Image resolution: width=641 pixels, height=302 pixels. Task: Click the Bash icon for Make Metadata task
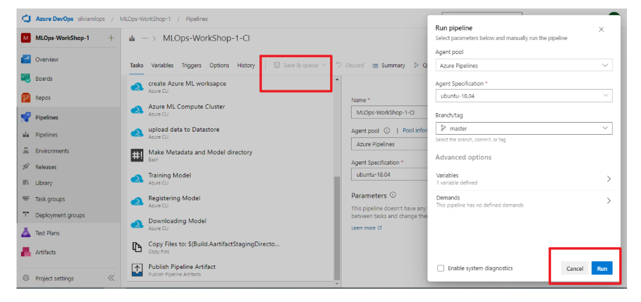pos(136,156)
